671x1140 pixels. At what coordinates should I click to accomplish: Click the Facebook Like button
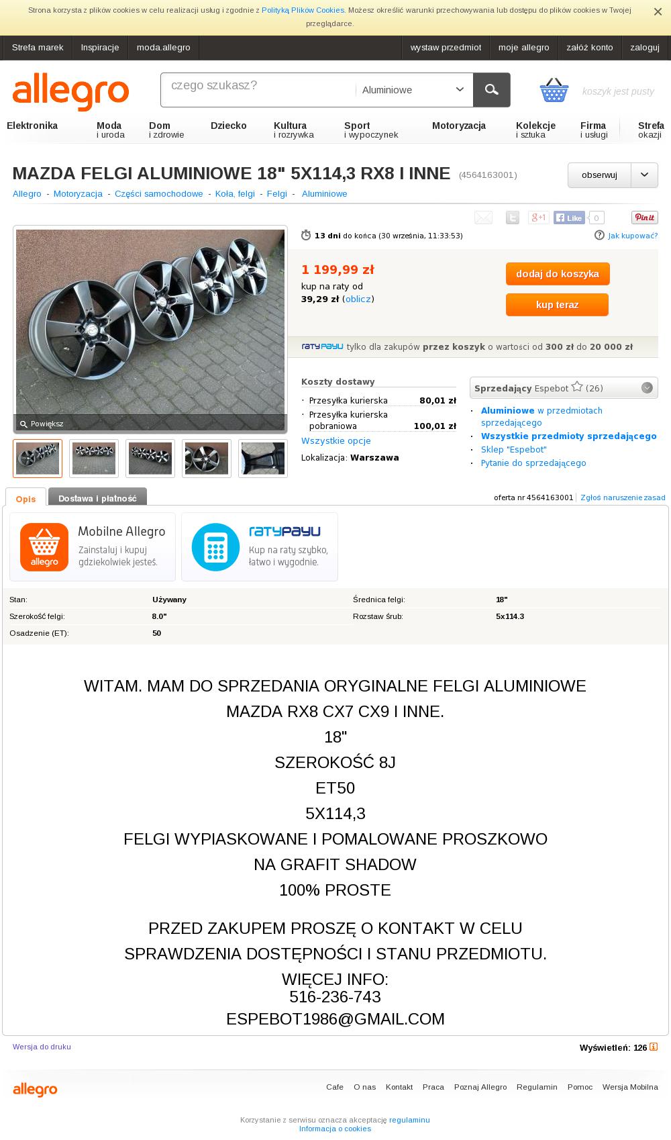pyautogui.click(x=569, y=218)
